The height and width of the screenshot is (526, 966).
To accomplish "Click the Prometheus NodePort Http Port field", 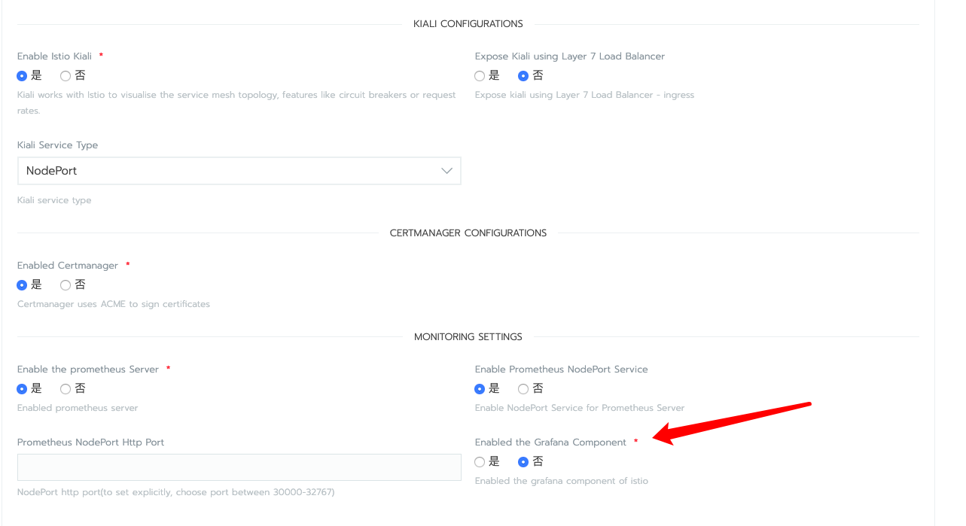I will pos(239,467).
